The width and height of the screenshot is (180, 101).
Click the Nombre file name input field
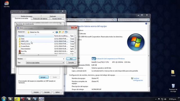44,59
